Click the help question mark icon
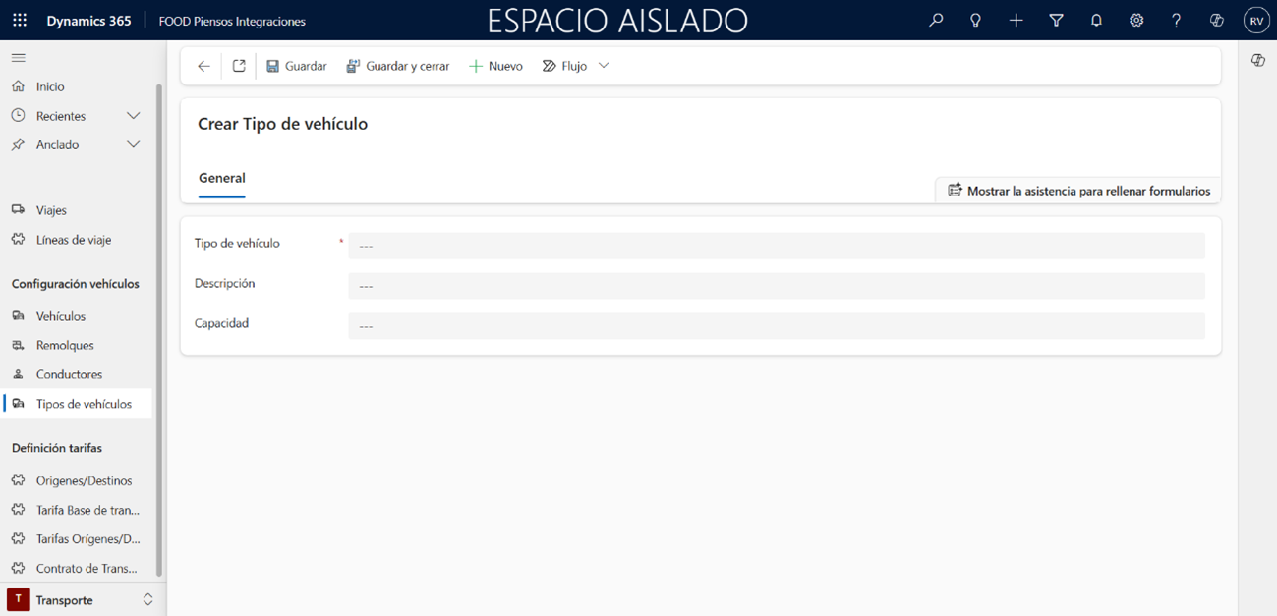 point(1176,21)
